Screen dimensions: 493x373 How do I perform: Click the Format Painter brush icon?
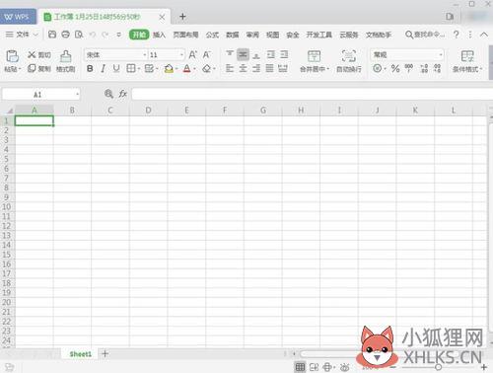tap(66, 56)
